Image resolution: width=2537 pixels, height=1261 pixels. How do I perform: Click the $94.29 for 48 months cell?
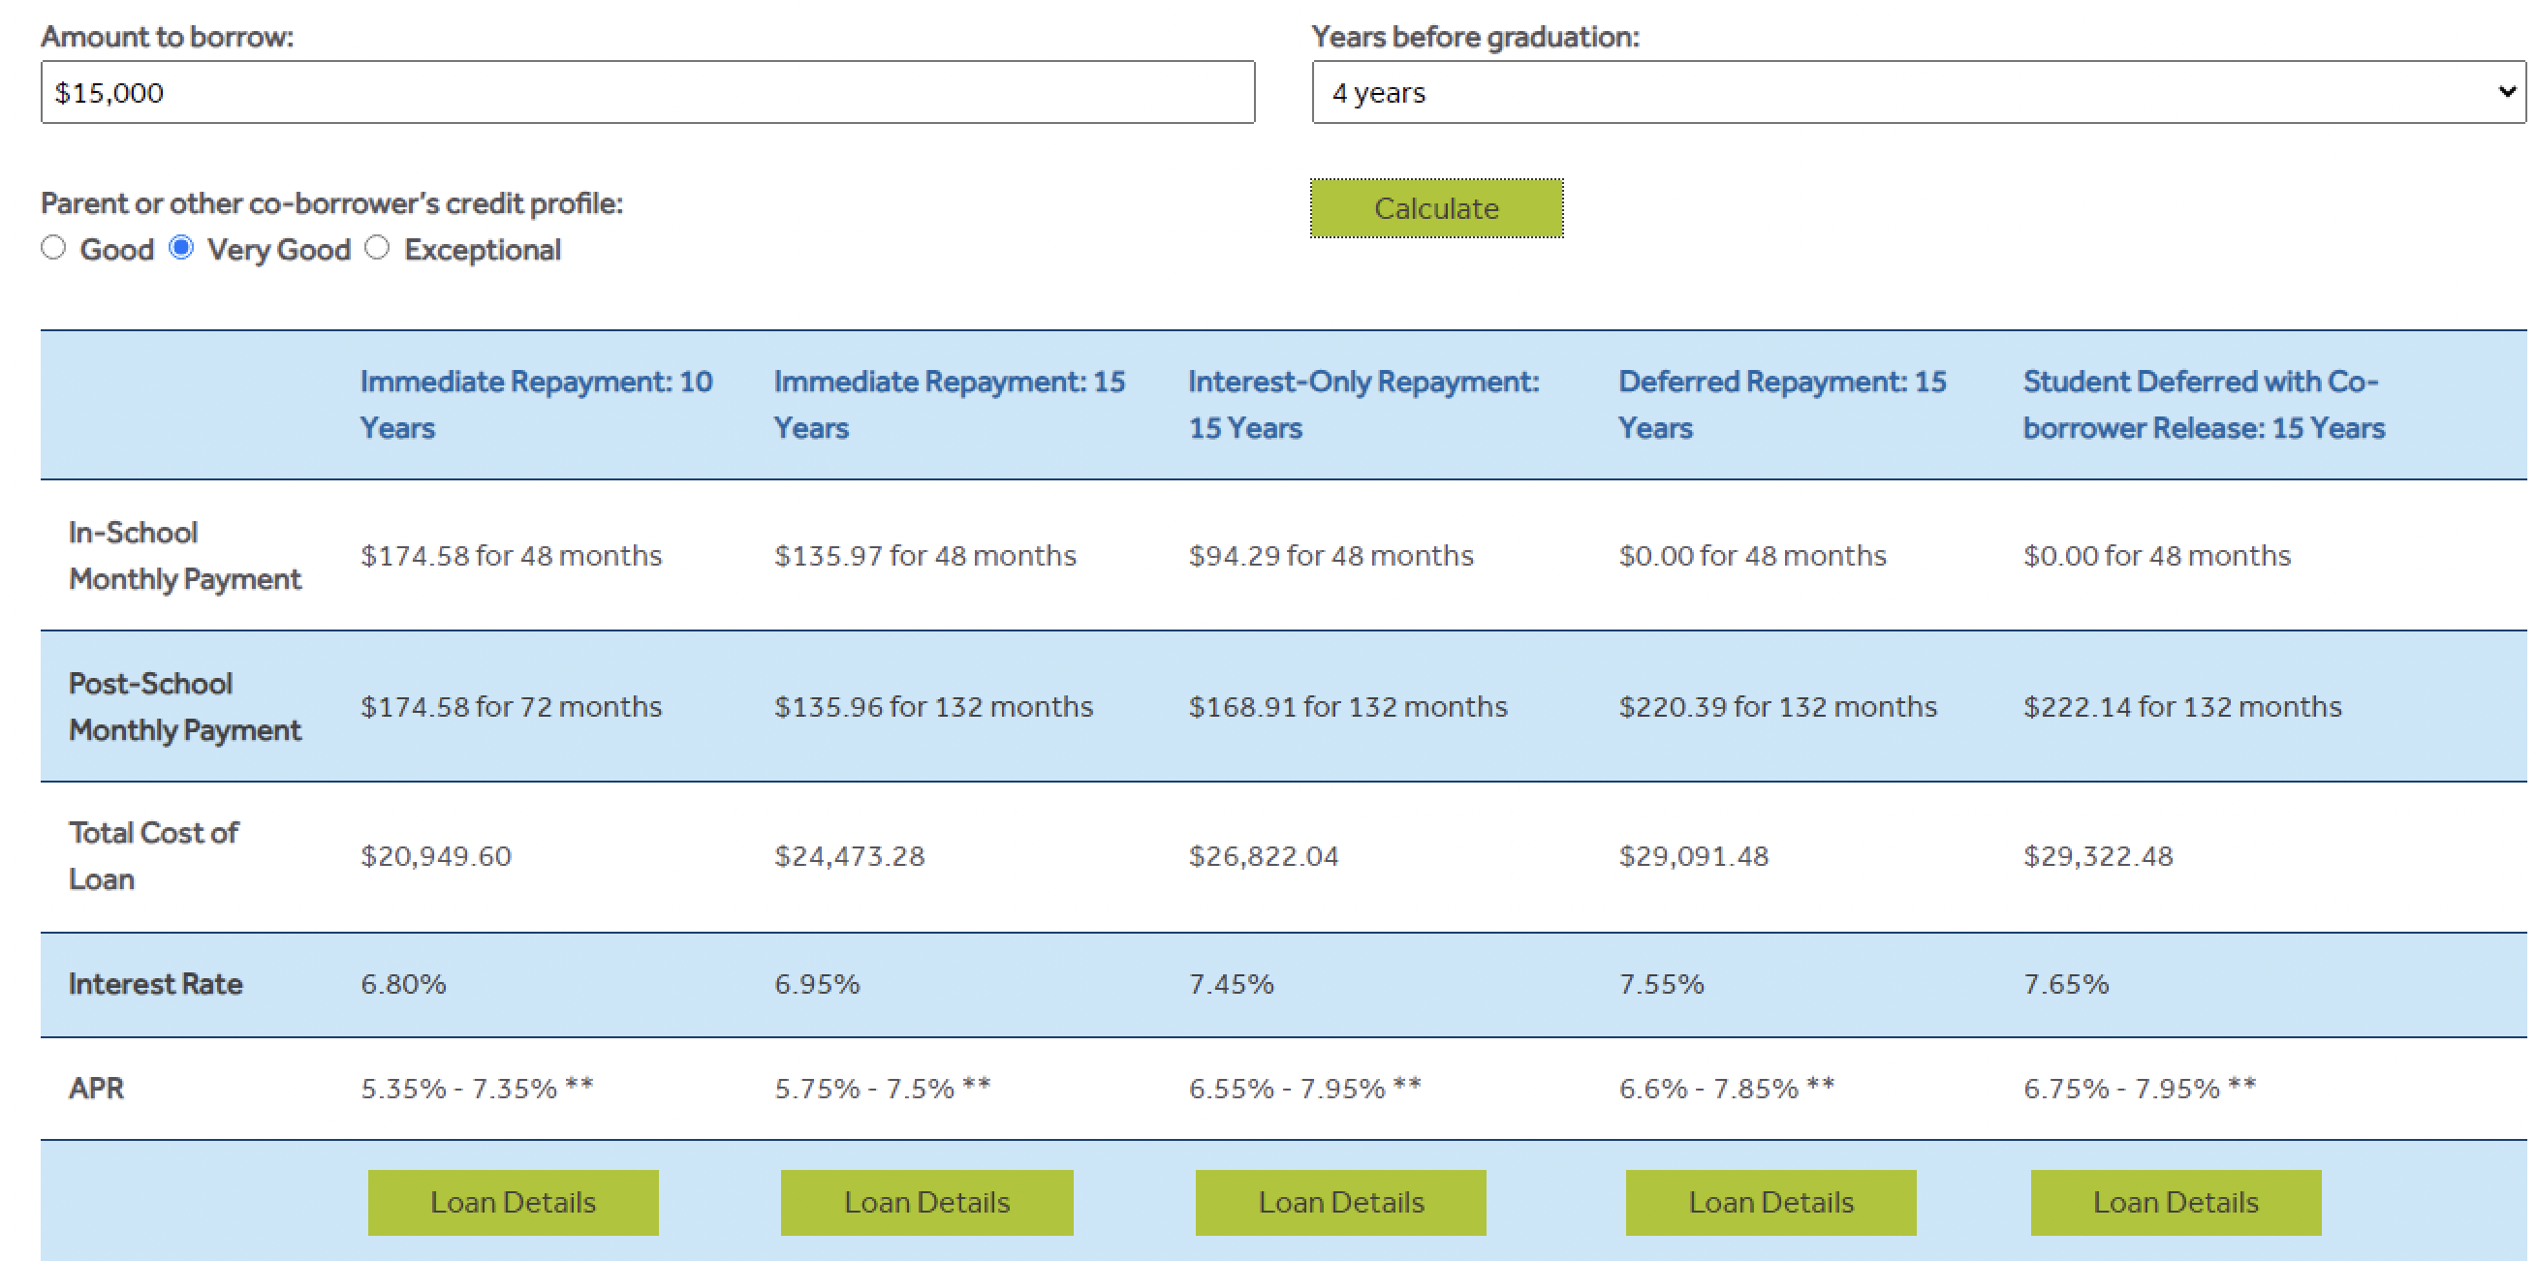[x=1331, y=556]
